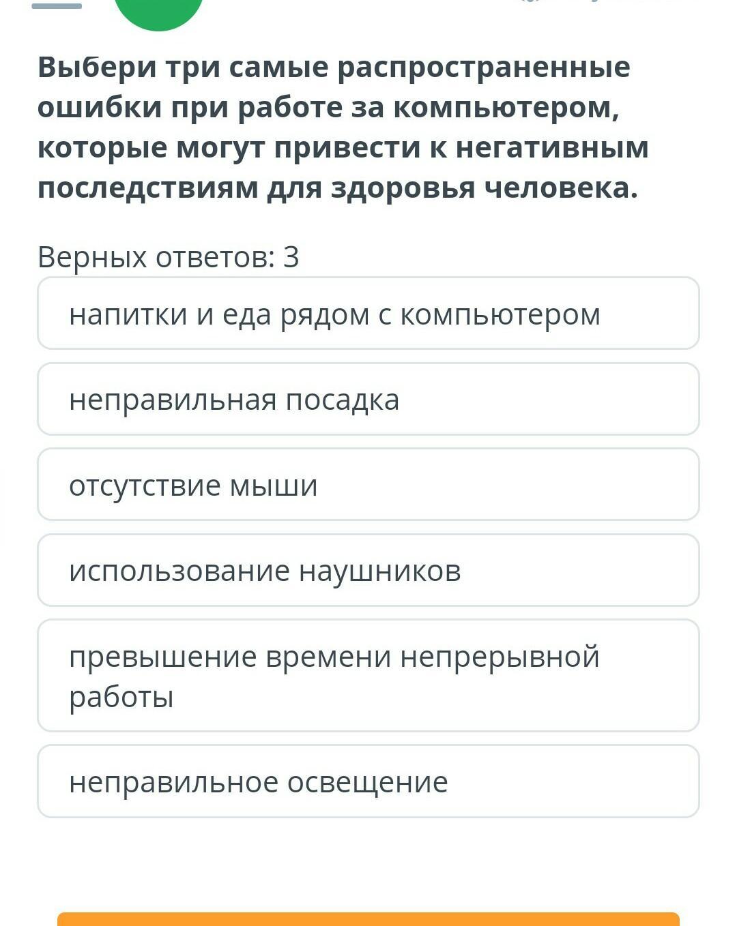
Task: Click the bold question text block
Action: [x=343, y=128]
